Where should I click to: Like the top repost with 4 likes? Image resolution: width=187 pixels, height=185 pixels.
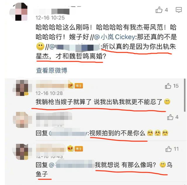click(x=159, y=10)
